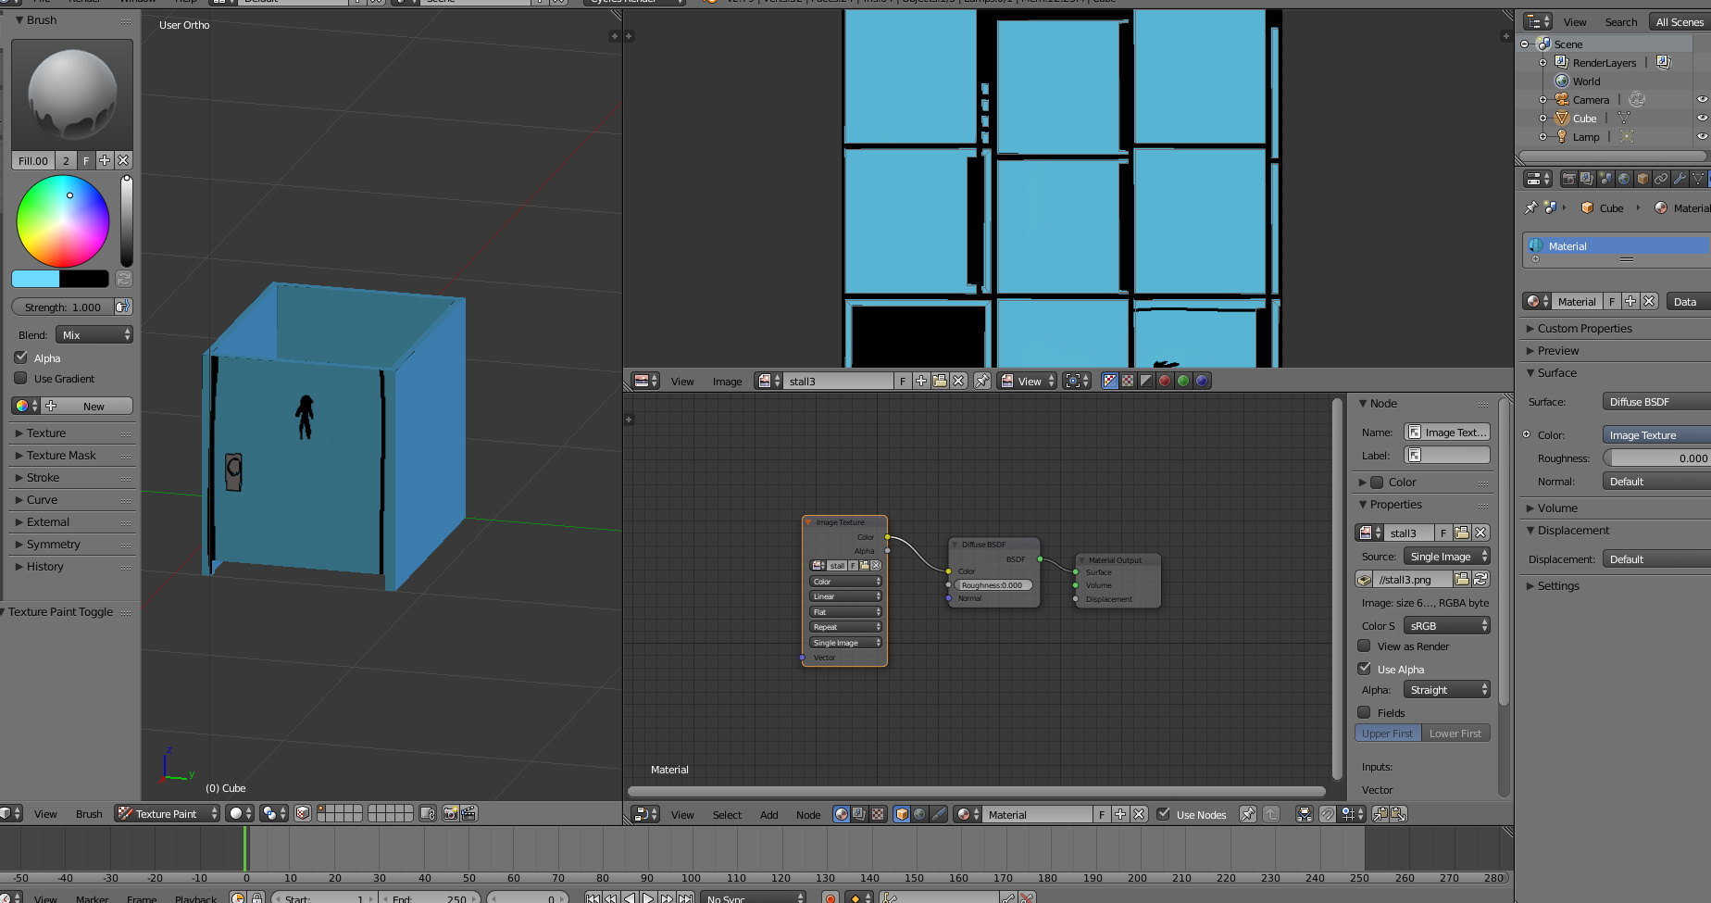Unlink the Fill.00 brush with the X icon
The width and height of the screenshot is (1711, 903).
point(123,160)
